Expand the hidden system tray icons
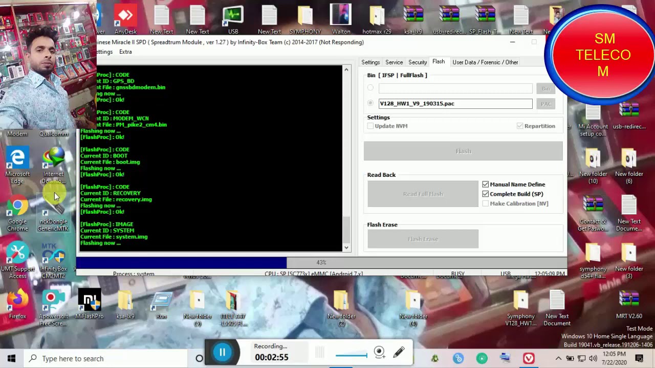Screen dimensions: 655x368 click(x=559, y=359)
